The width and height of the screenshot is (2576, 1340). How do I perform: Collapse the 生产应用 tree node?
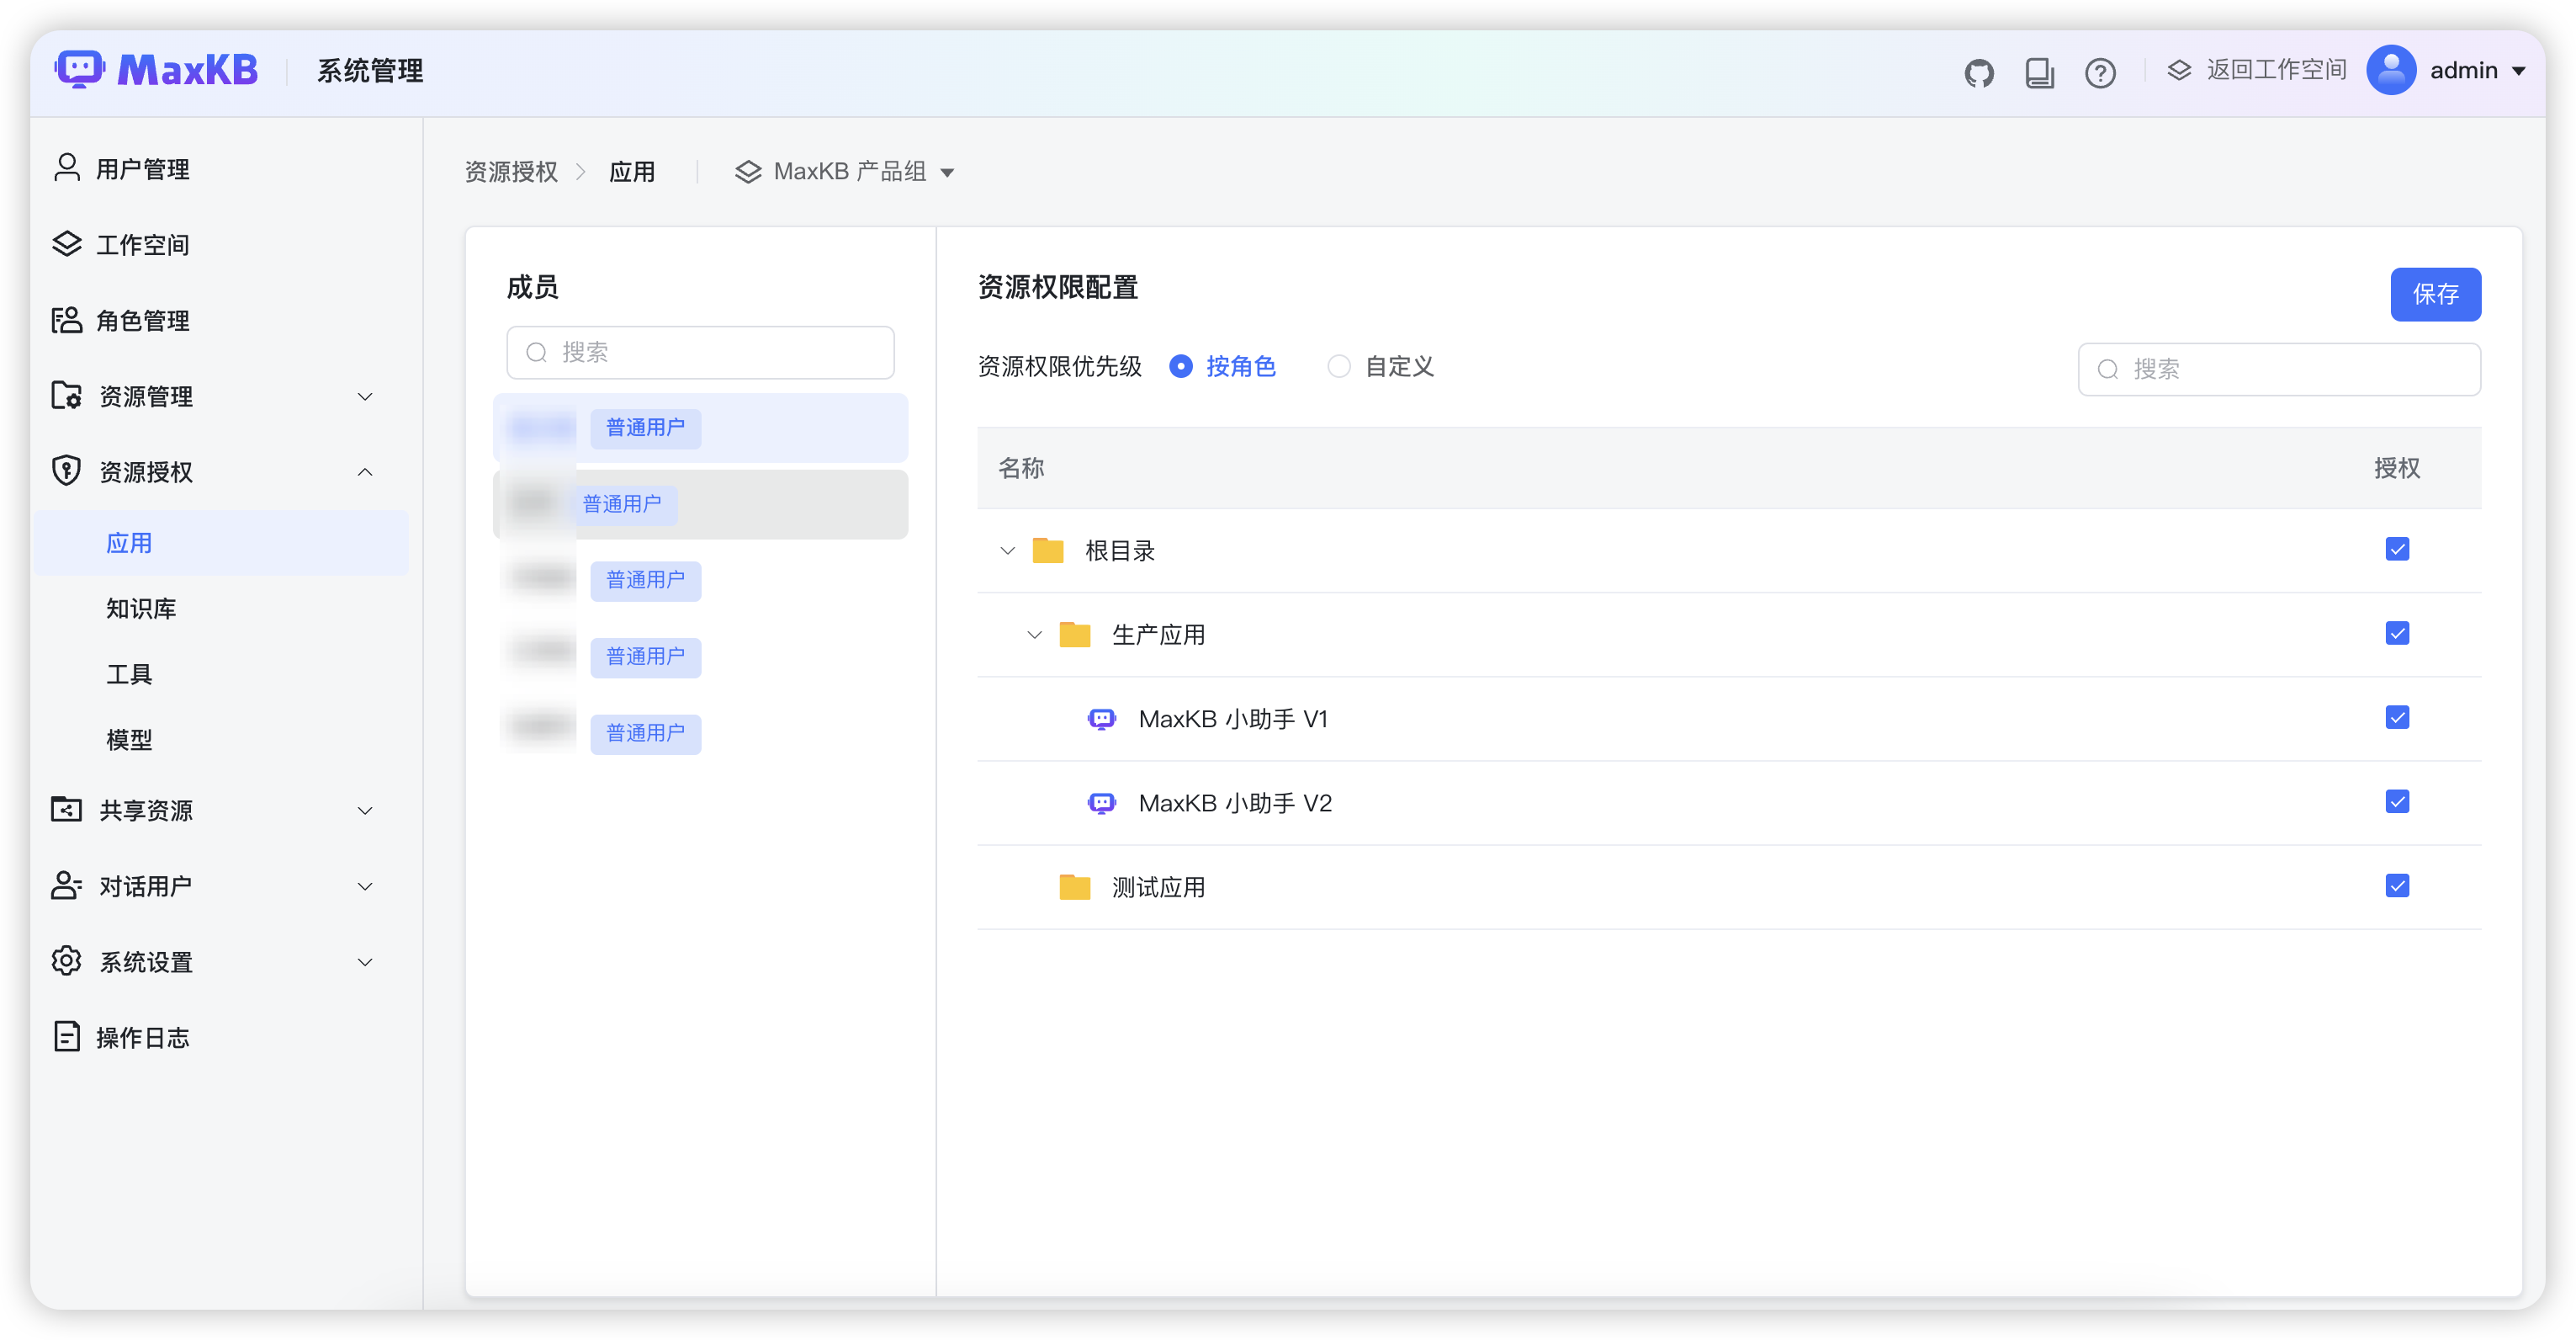click(1033, 634)
